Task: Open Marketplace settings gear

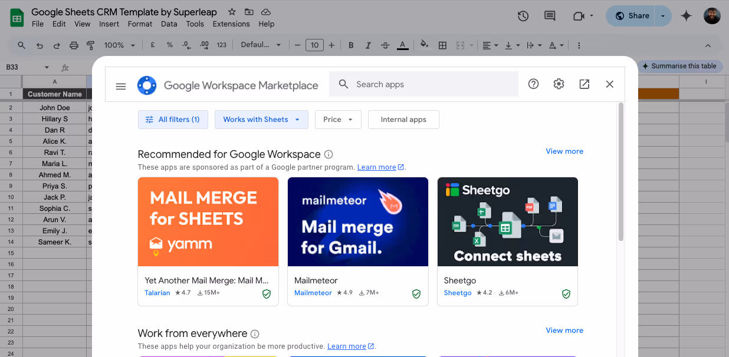Action: (x=559, y=84)
